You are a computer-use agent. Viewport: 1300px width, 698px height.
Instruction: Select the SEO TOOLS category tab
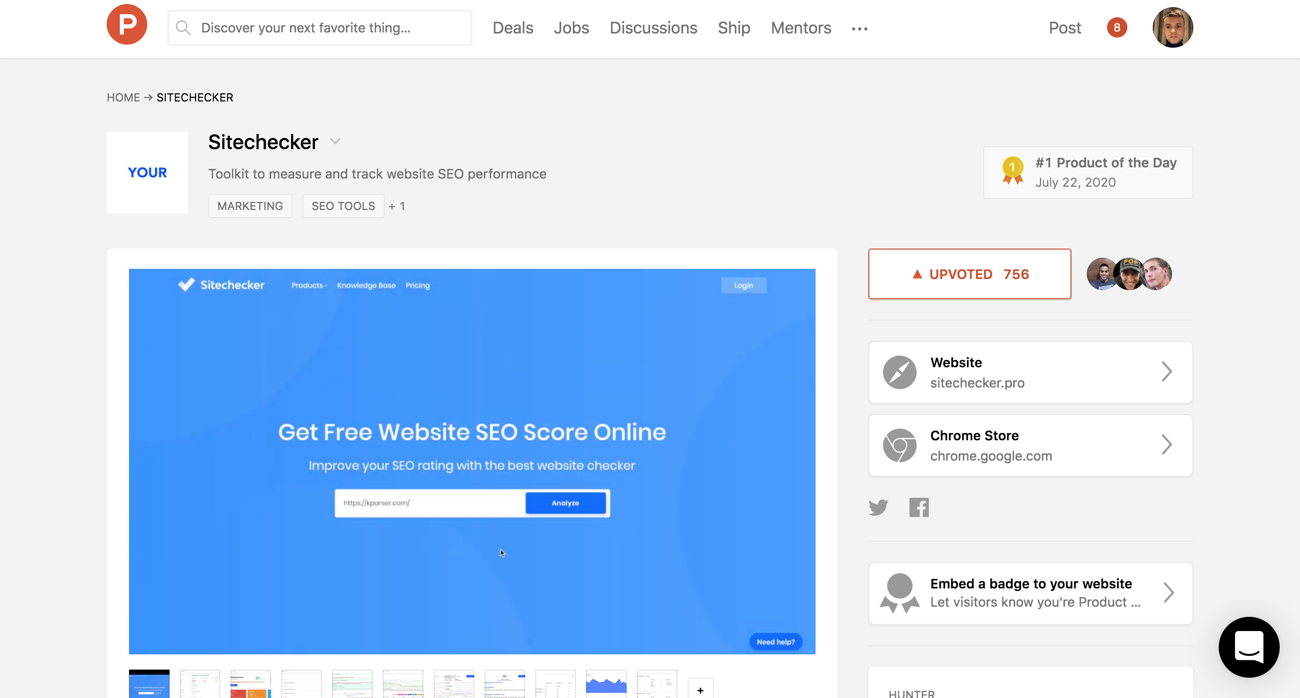tap(344, 205)
